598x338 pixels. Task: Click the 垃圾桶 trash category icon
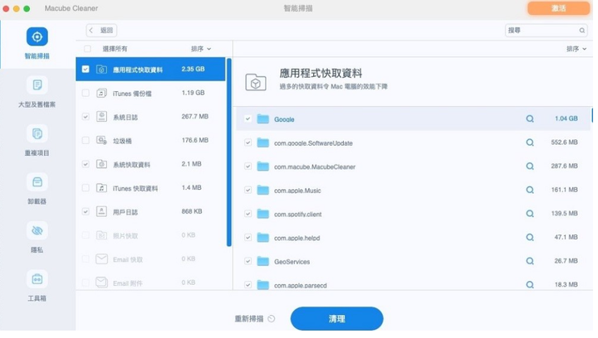101,140
